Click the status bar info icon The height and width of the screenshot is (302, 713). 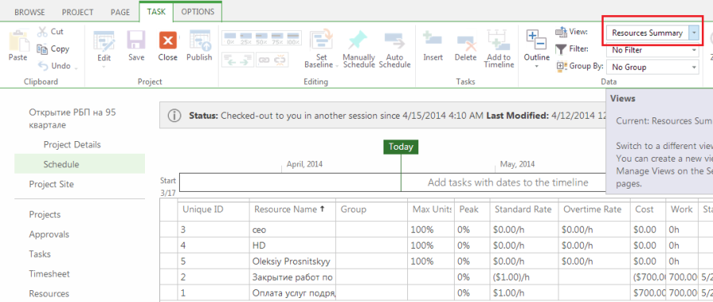click(174, 116)
